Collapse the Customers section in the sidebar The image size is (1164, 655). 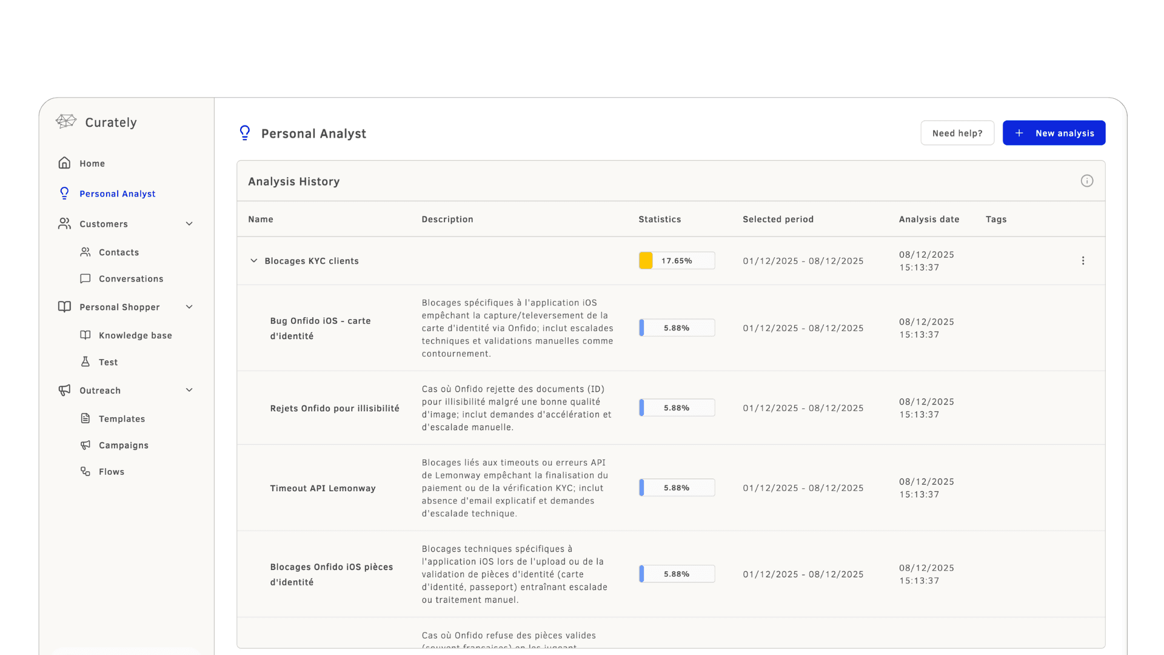(190, 224)
